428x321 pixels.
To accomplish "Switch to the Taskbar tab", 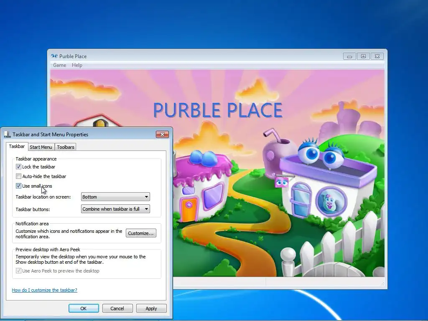I will coord(17,146).
